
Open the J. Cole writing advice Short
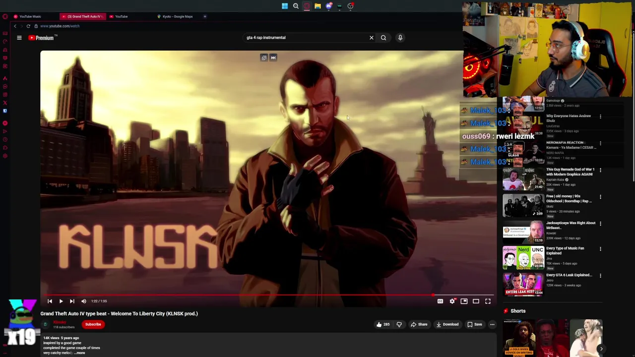tap(519, 338)
